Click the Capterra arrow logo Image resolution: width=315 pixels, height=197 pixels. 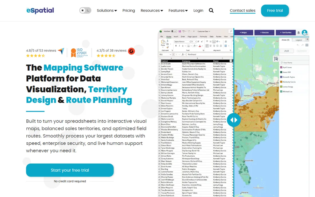click(61, 51)
